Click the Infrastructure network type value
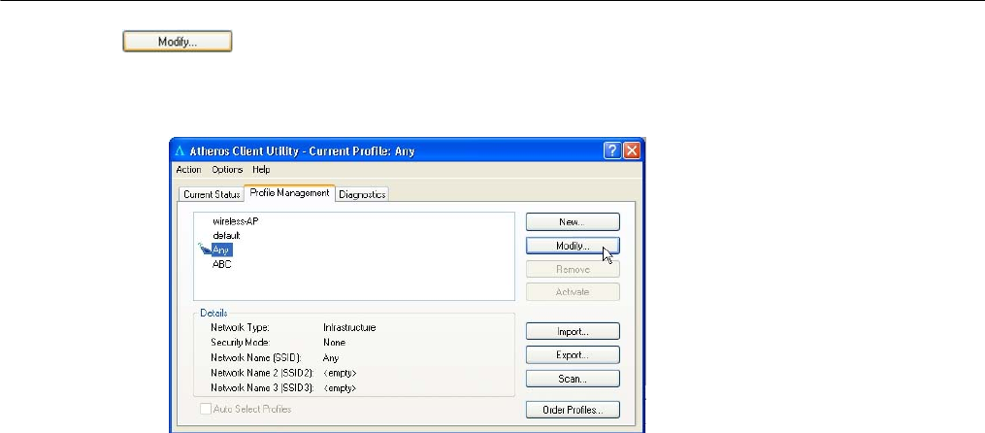This screenshot has height=433, width=985. pos(349,327)
